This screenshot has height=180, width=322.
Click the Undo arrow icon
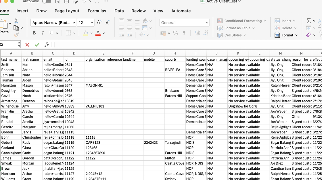(84, 1)
